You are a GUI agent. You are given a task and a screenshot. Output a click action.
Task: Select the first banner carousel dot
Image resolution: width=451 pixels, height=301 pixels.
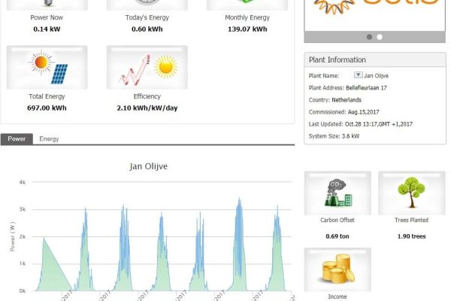click(369, 37)
